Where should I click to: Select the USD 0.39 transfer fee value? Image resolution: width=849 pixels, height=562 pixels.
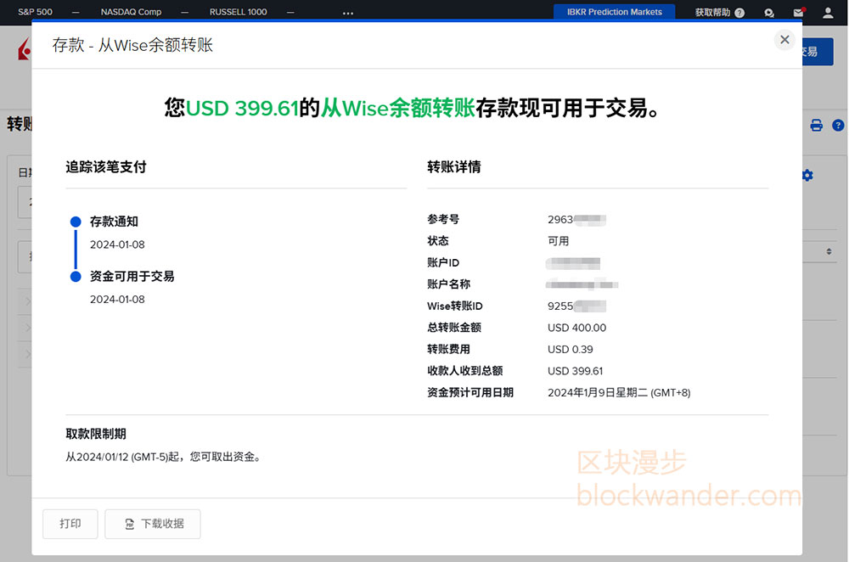pos(571,349)
